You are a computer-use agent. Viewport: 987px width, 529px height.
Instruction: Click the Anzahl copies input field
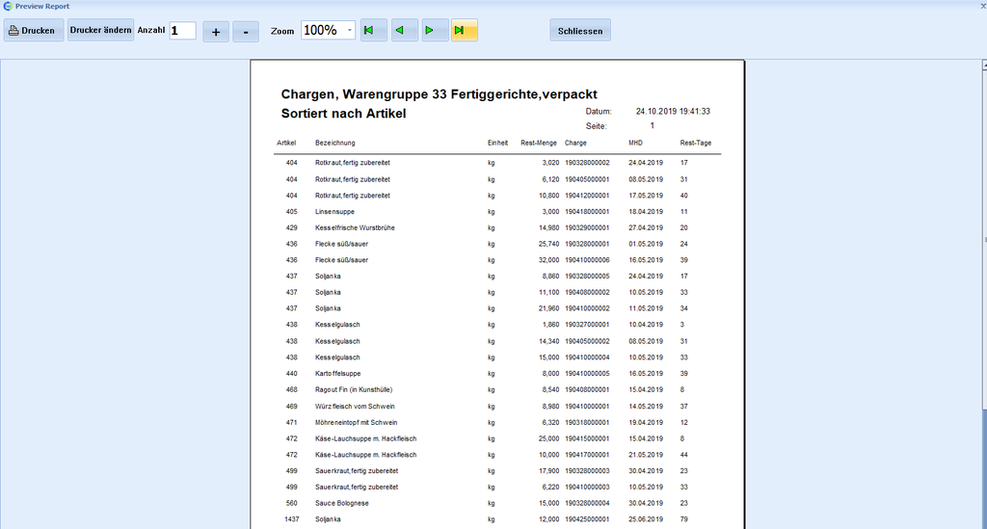point(182,30)
